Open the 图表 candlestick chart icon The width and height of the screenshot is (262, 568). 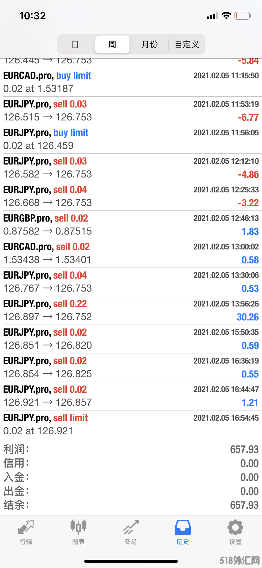coord(78,527)
